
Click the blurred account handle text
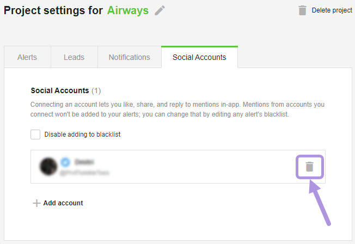click(84, 173)
